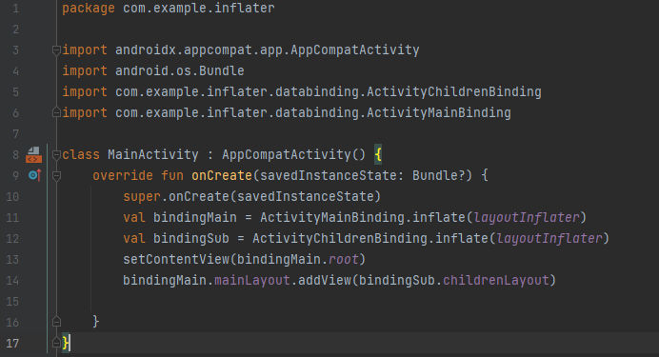
Task: Click 'super' on line 10
Action: pos(142,196)
